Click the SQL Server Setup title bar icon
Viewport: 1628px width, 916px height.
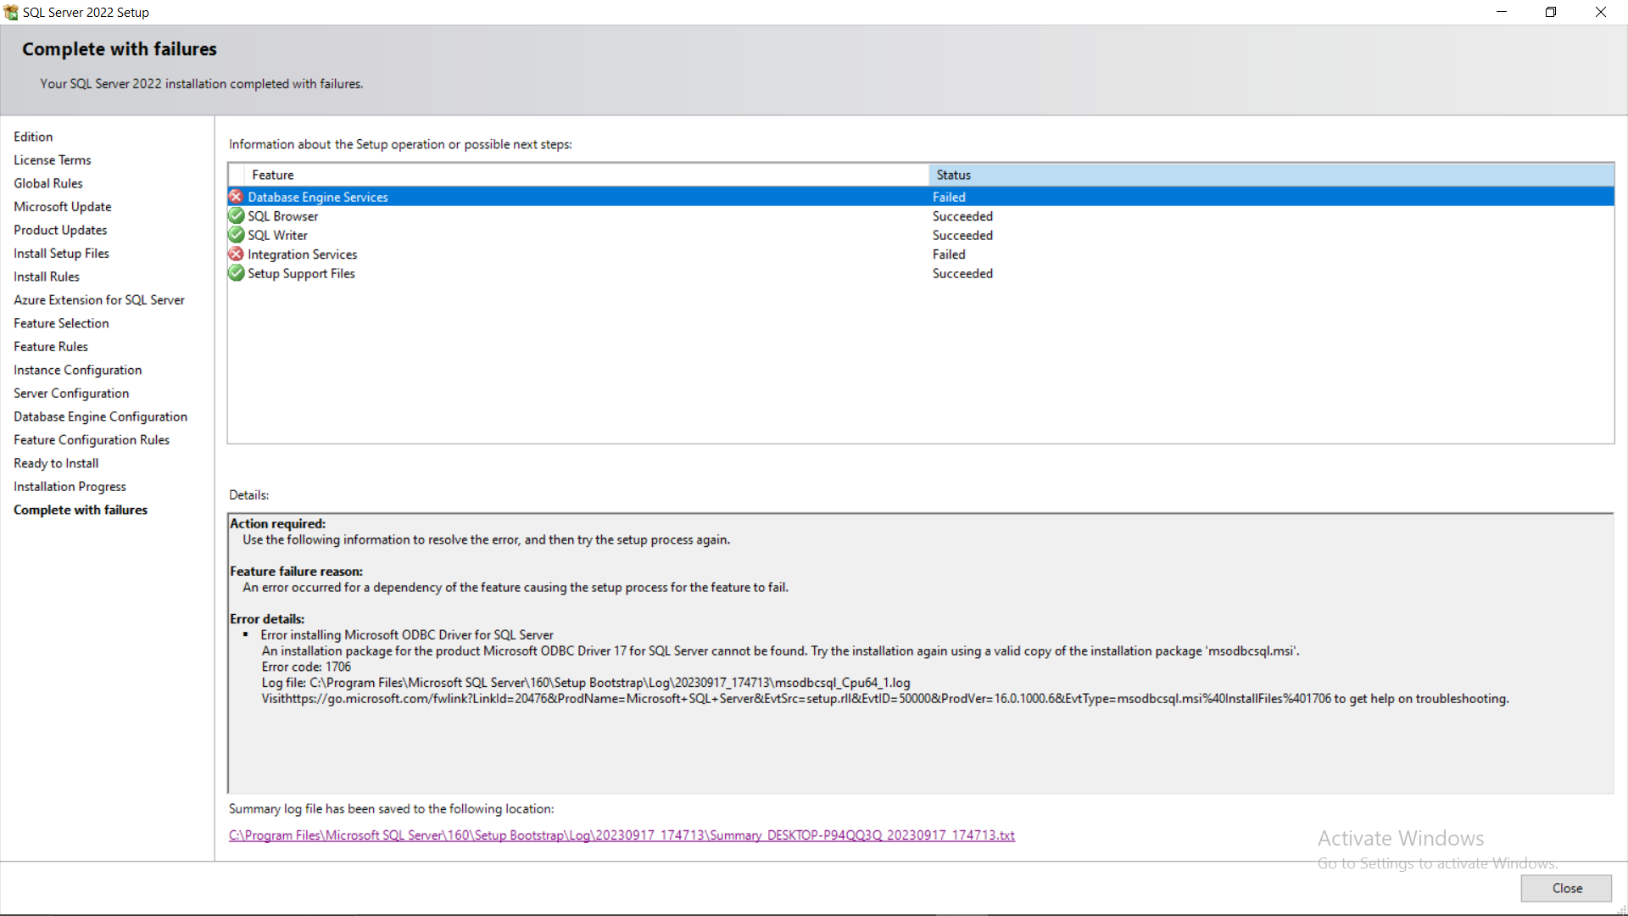pos(11,12)
